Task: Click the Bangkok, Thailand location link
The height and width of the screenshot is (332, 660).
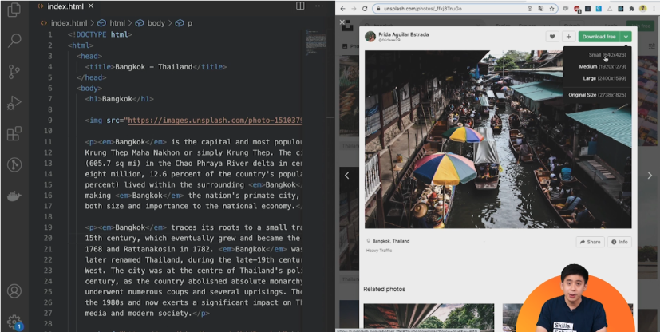Action: [x=390, y=241]
